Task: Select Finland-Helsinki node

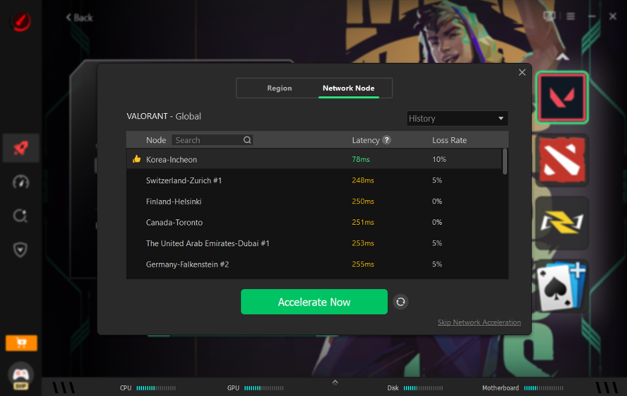Action: coord(314,201)
